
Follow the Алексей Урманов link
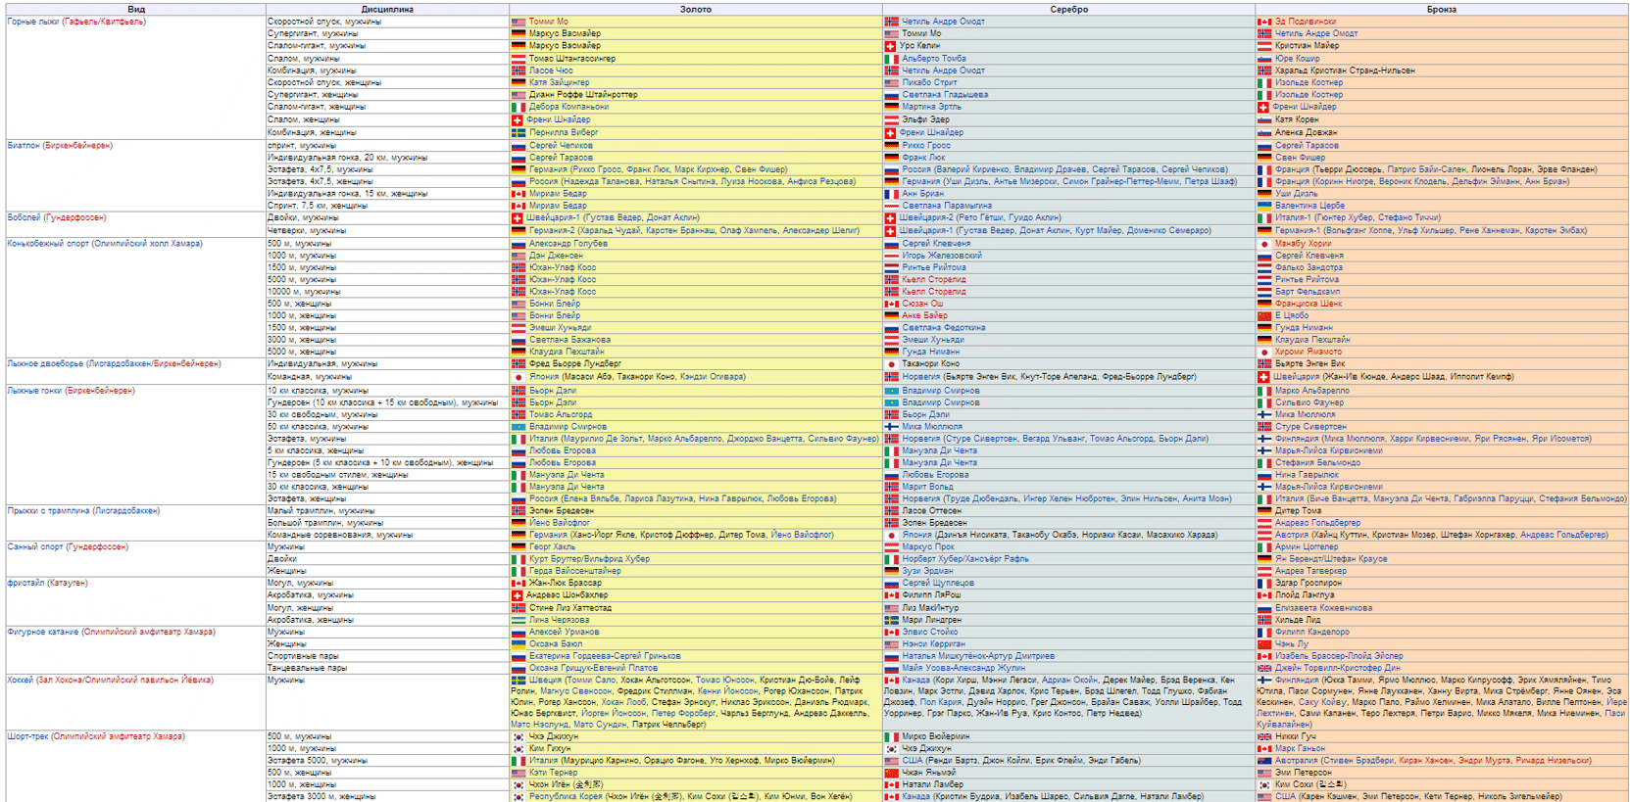pos(564,632)
